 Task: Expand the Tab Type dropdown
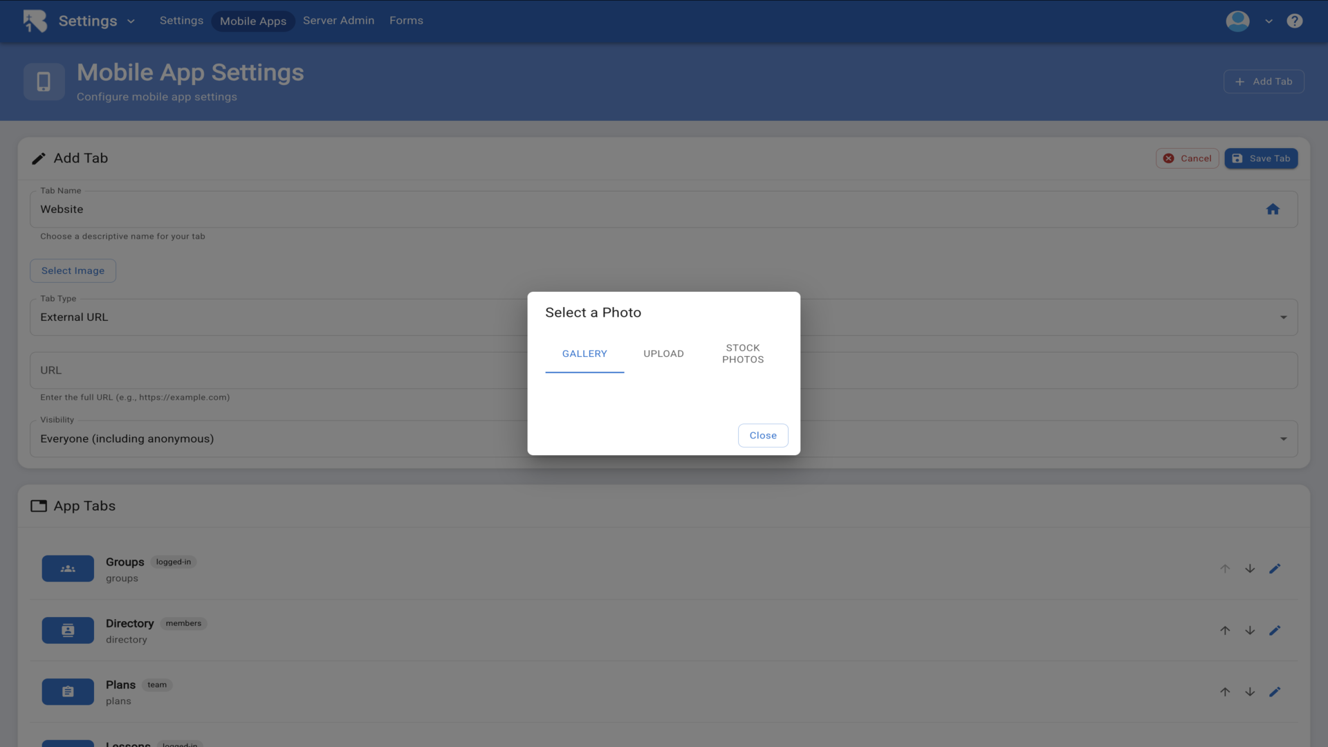pos(1283,317)
